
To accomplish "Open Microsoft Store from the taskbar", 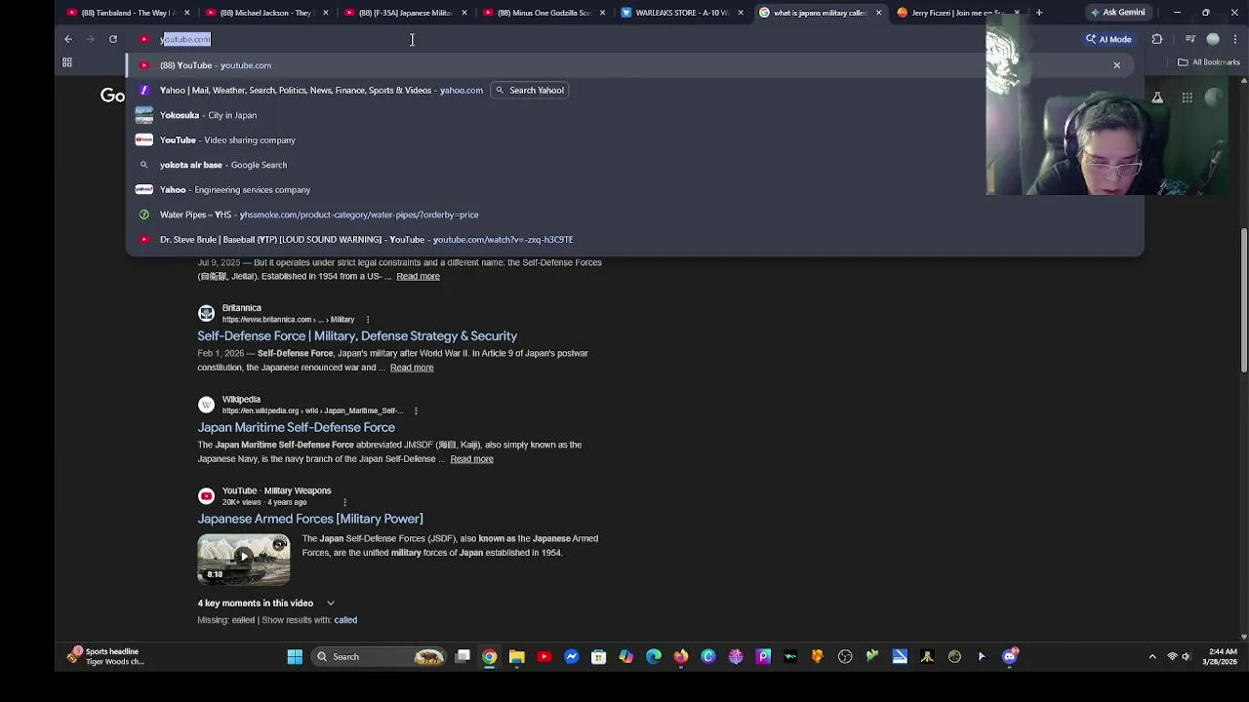I will (x=599, y=657).
